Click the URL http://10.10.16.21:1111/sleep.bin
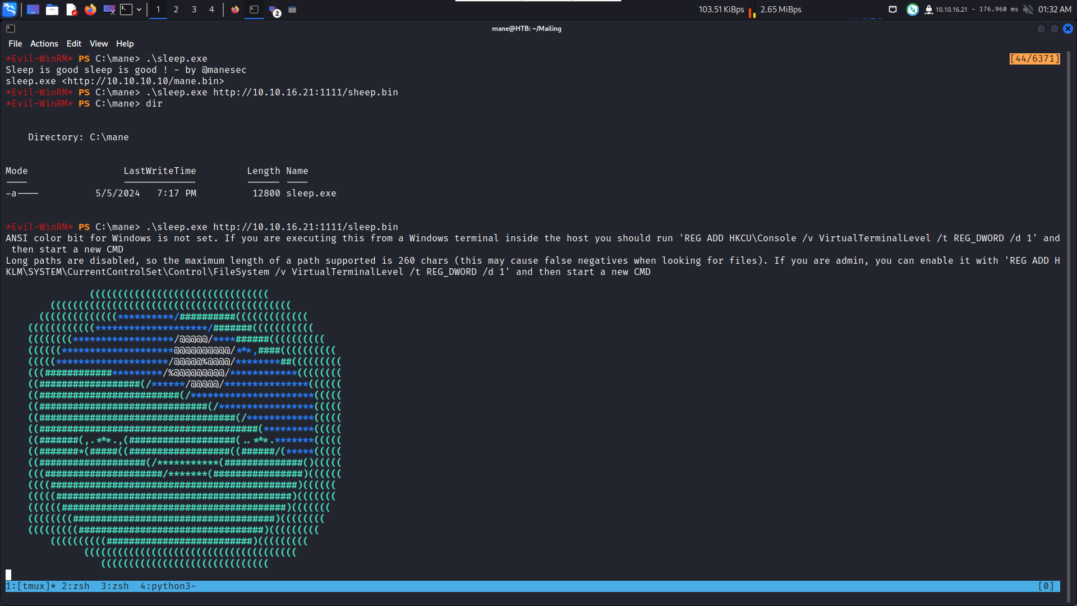Screen dimensions: 1077x606 click(306, 227)
